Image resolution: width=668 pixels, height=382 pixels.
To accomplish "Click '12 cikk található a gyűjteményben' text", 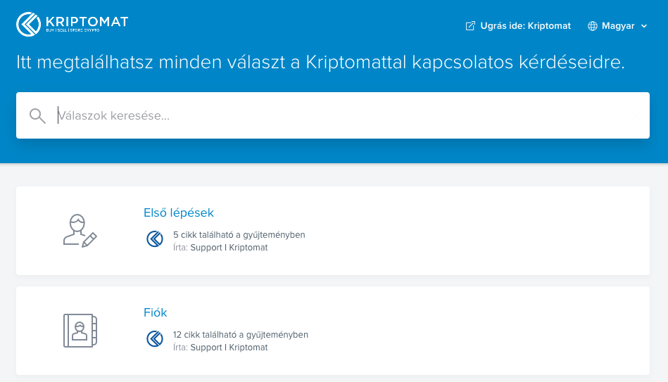I will click(x=240, y=335).
